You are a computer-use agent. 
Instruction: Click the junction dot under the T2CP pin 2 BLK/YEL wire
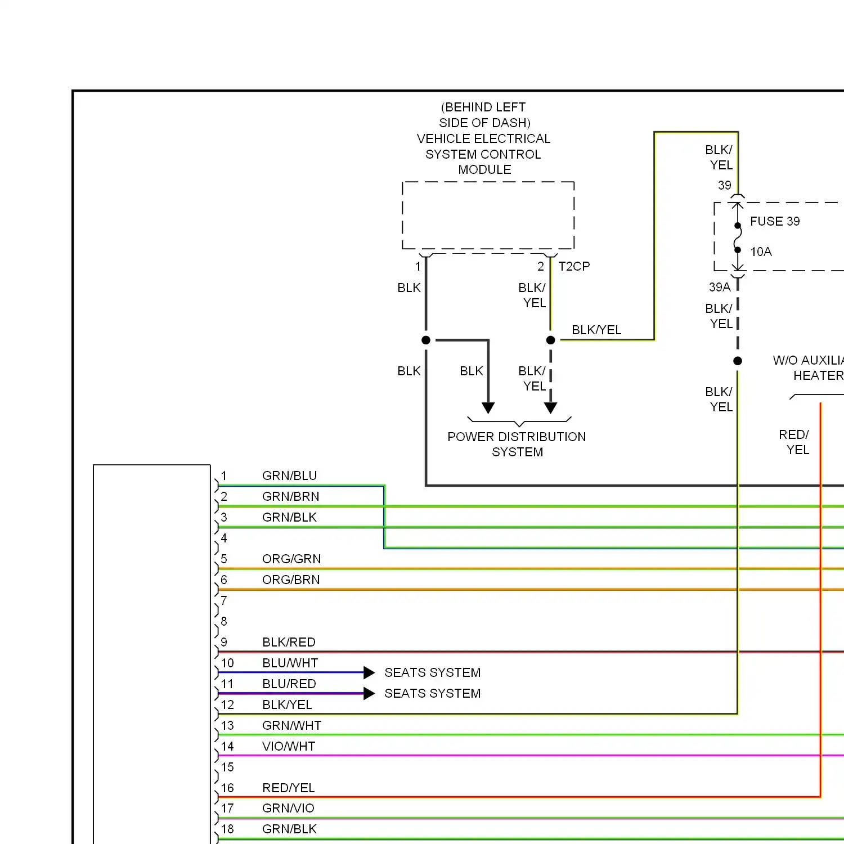551,340
